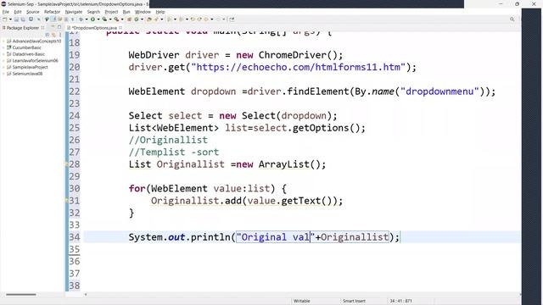The height and width of the screenshot is (305, 543).
Task: Open the New Java Class dropdown arrow
Action: point(142,19)
